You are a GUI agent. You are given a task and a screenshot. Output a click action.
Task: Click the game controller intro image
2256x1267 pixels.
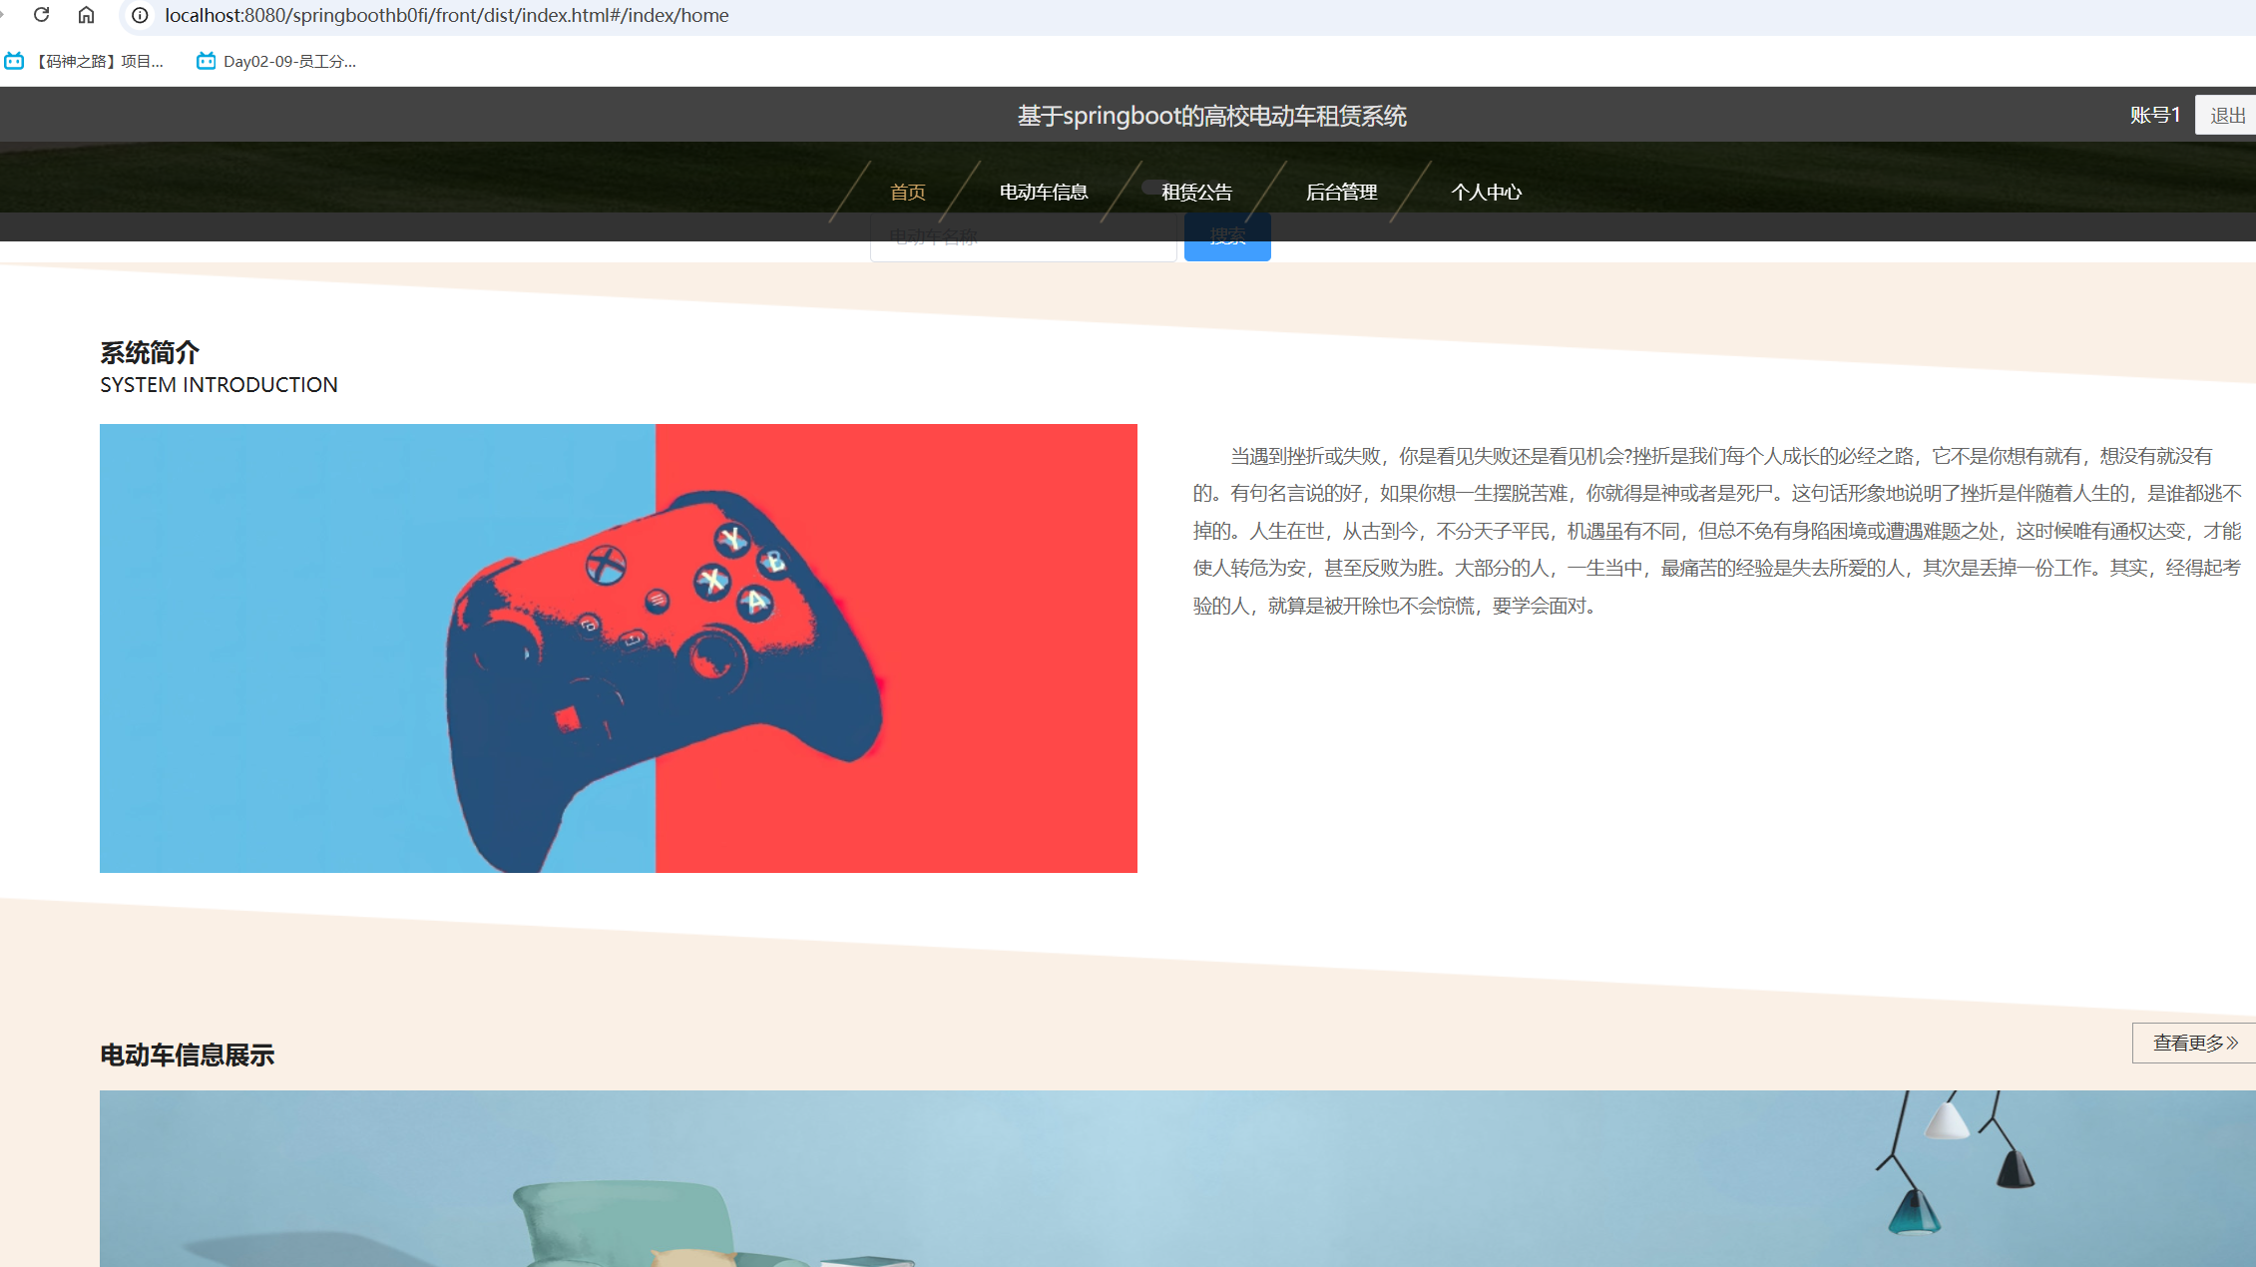coord(618,648)
